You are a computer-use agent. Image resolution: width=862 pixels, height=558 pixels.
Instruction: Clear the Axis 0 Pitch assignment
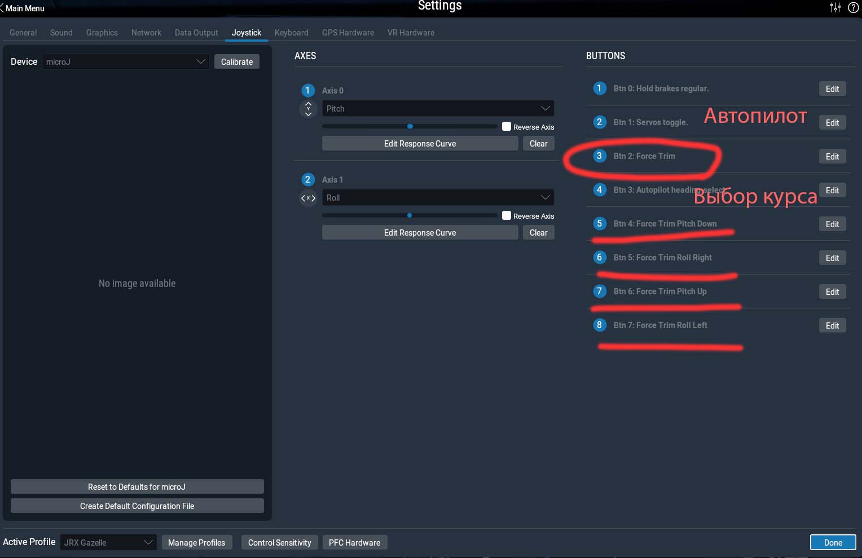coord(539,144)
